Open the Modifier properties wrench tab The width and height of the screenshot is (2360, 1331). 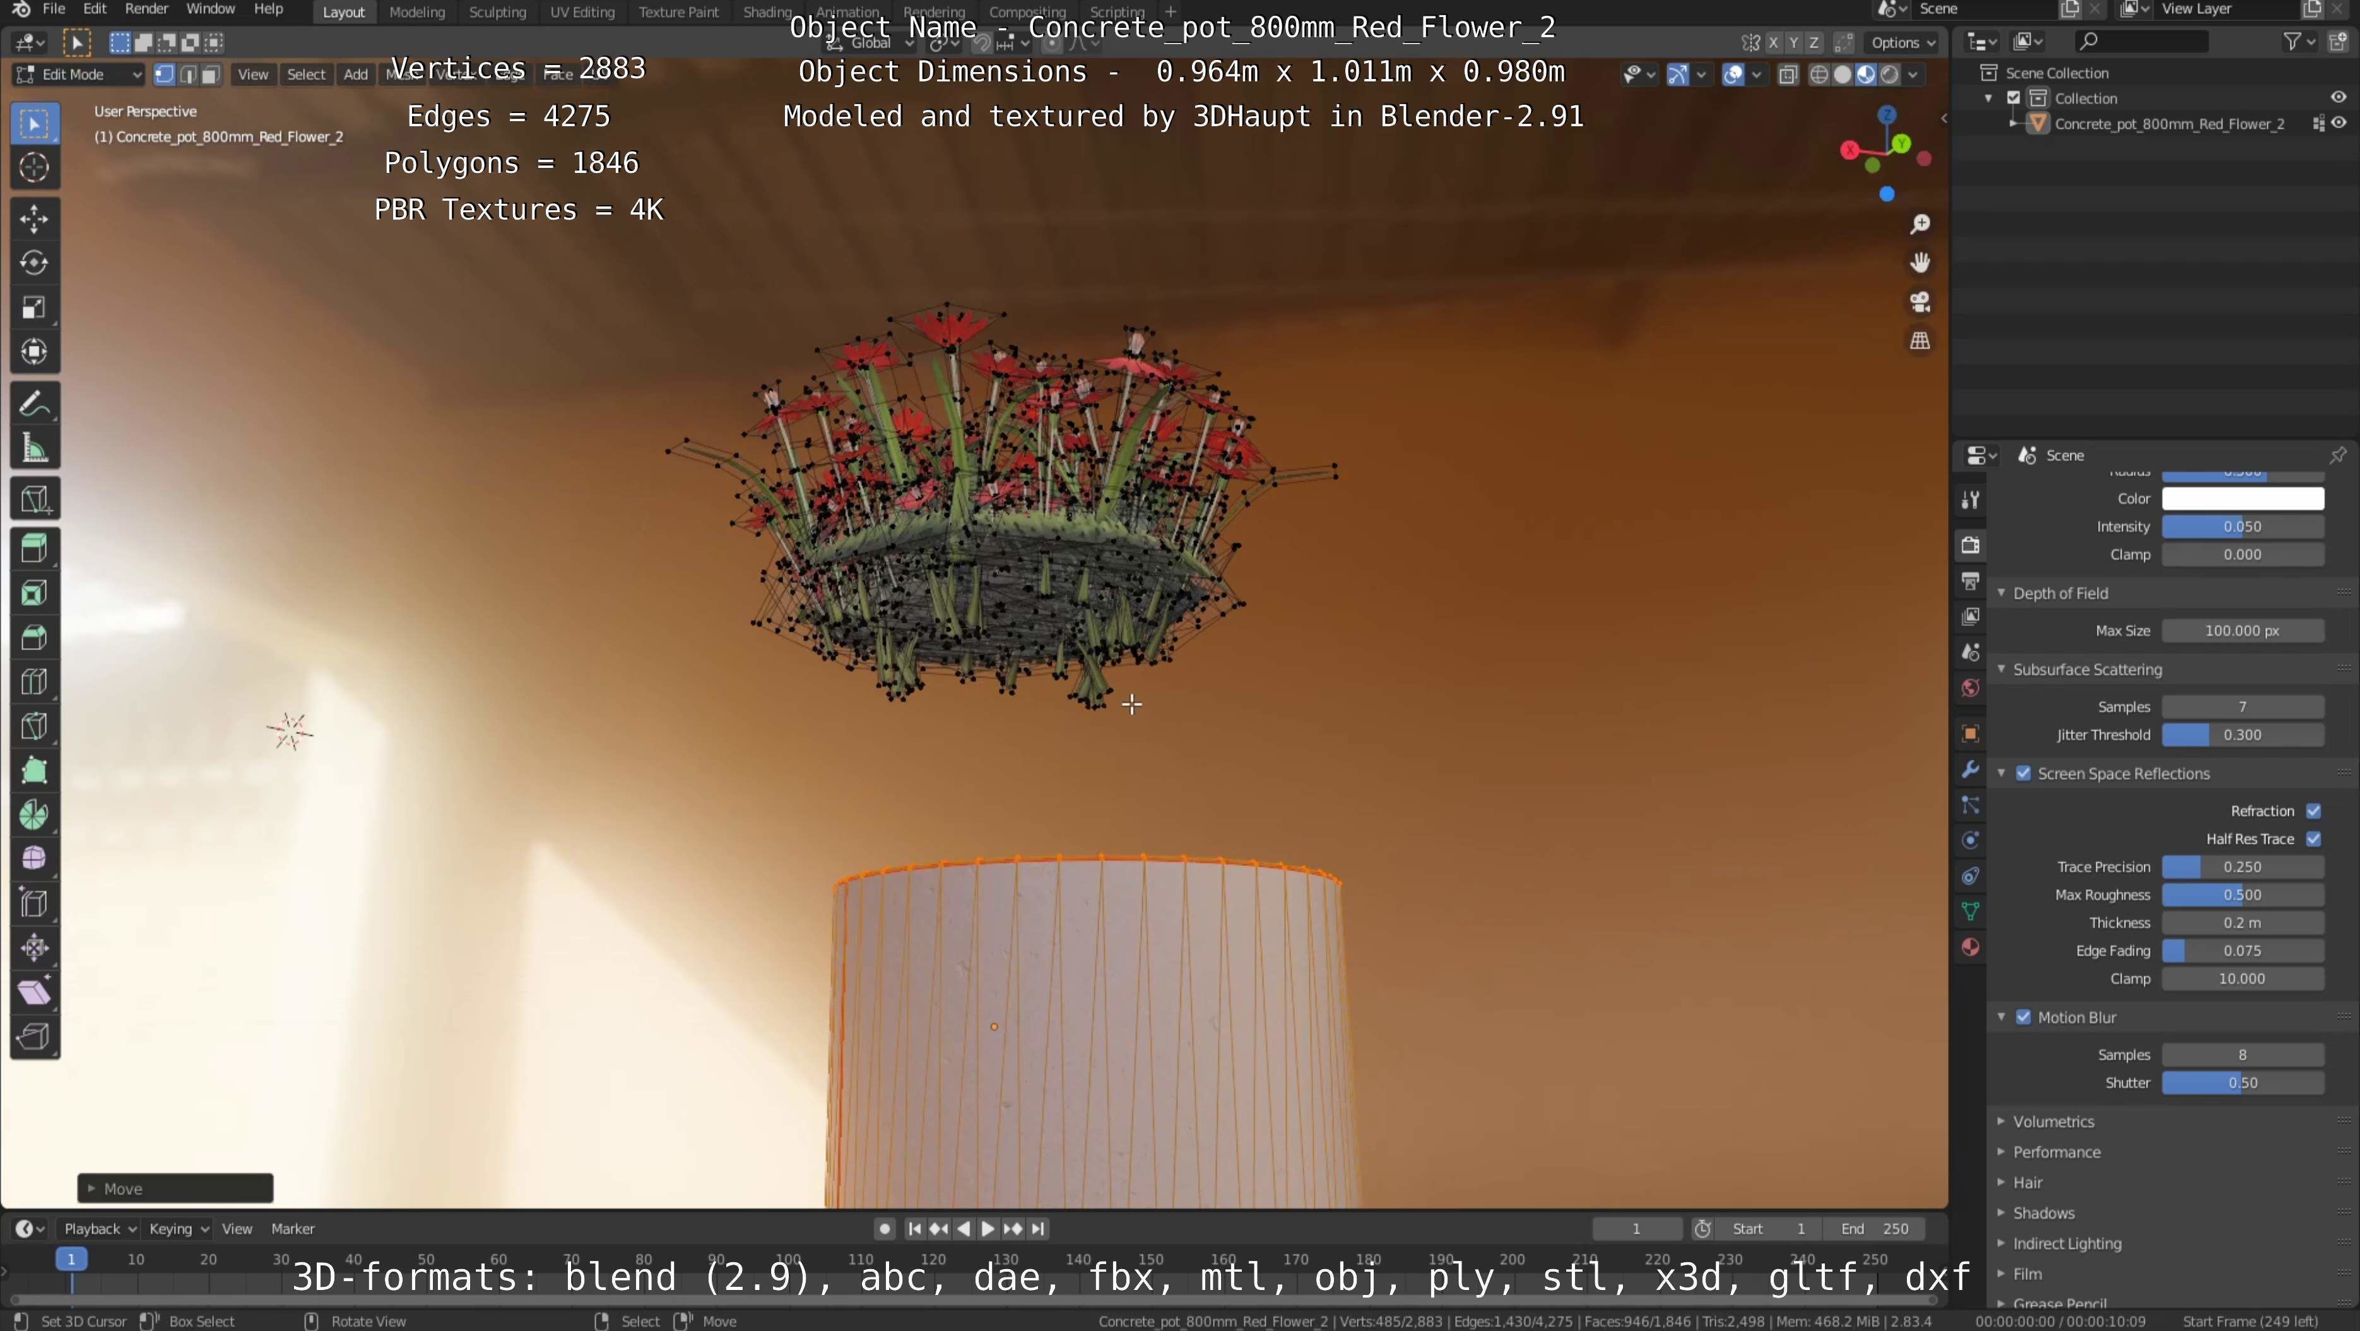(x=1971, y=769)
